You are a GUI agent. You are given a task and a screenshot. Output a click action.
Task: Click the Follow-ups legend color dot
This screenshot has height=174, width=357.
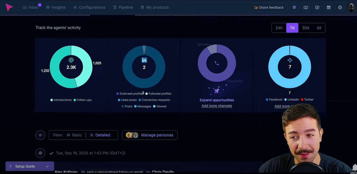(x=75, y=100)
